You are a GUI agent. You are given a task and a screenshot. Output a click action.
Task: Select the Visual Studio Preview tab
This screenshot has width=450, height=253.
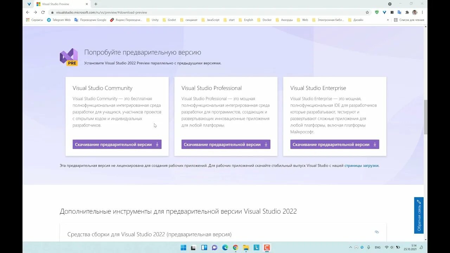[62, 4]
